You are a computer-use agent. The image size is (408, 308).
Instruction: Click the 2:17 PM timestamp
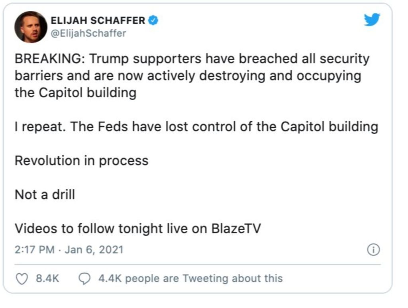click(34, 250)
